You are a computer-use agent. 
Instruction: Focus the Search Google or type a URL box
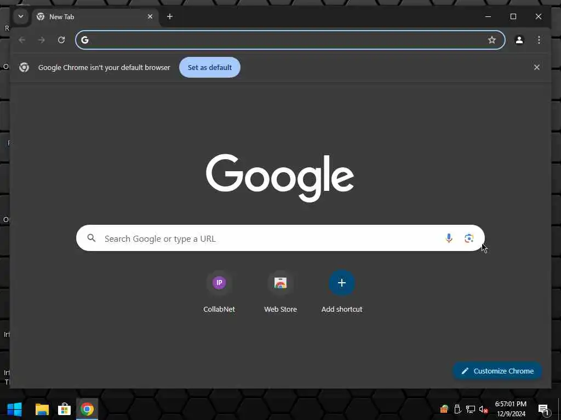tap(280, 238)
